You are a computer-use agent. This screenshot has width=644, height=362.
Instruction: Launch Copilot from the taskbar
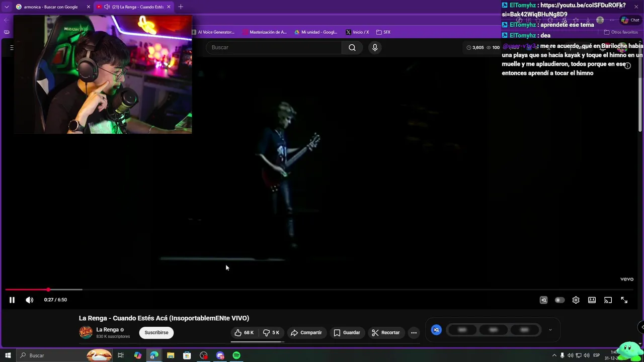pyautogui.click(x=137, y=355)
